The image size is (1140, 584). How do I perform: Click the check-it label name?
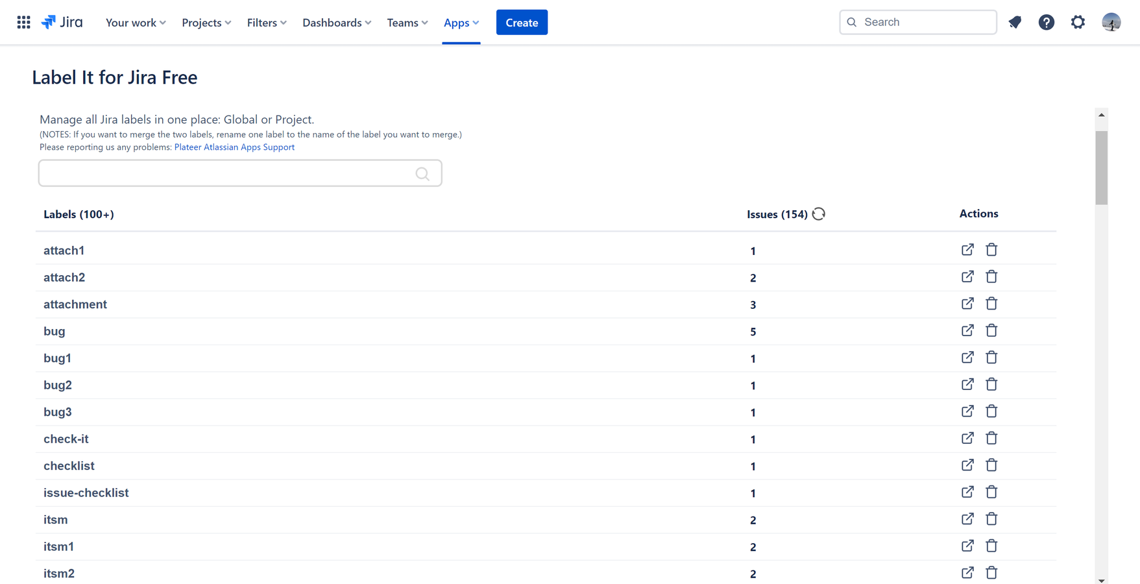66,439
